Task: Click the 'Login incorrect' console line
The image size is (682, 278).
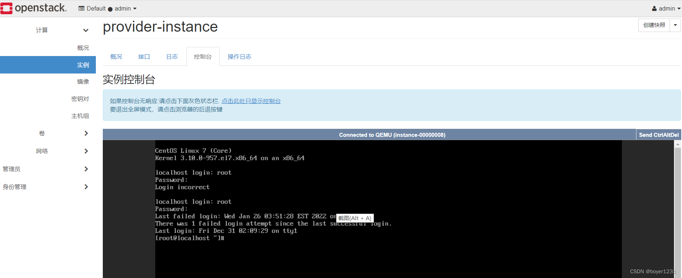Action: (182, 187)
